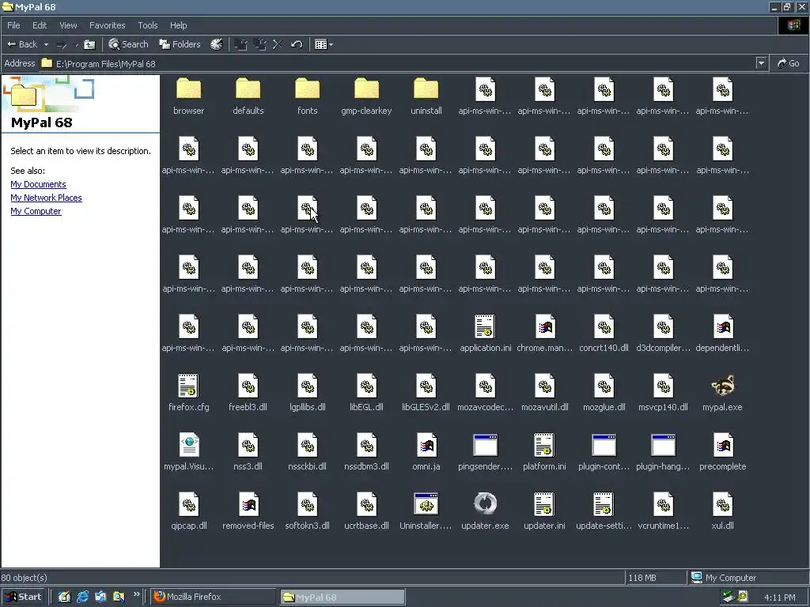The height and width of the screenshot is (607, 810).
Task: Open the Tools menu
Action: pos(148,25)
